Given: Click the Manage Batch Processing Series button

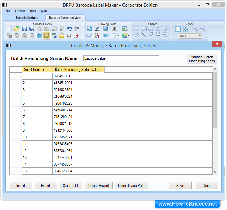Looking at the screenshot, I should tap(202, 59).
